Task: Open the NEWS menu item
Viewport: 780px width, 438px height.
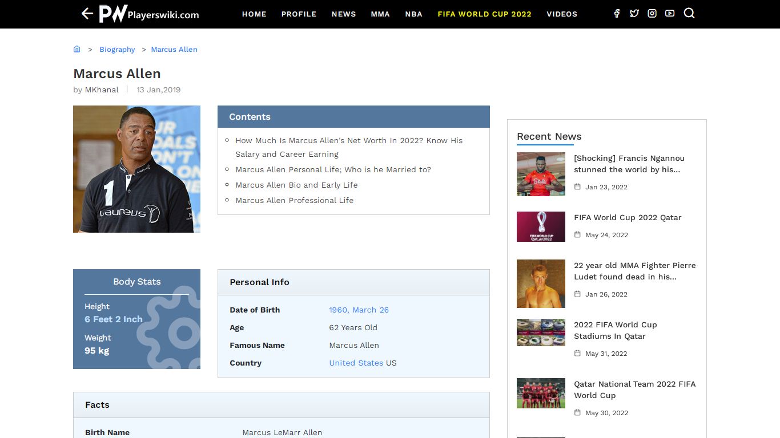Action: click(344, 14)
